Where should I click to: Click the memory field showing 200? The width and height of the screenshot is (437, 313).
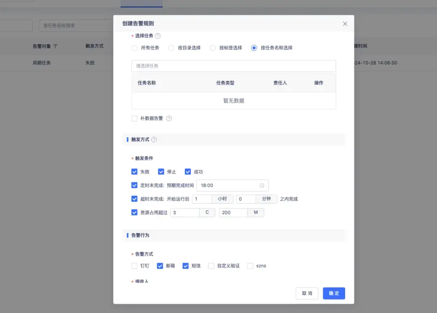(x=233, y=212)
